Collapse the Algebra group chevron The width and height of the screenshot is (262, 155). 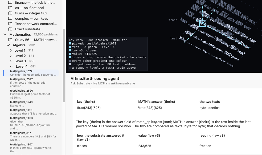click(x=8, y=45)
